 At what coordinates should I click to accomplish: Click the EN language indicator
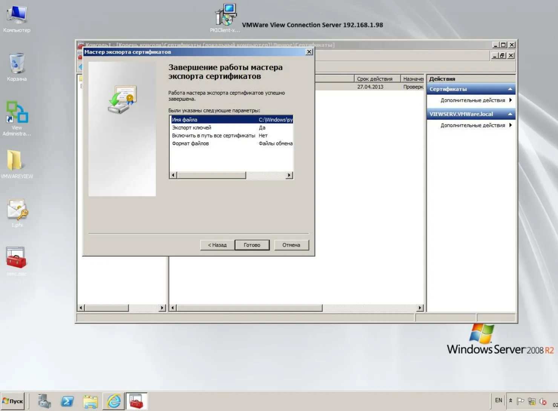498,400
